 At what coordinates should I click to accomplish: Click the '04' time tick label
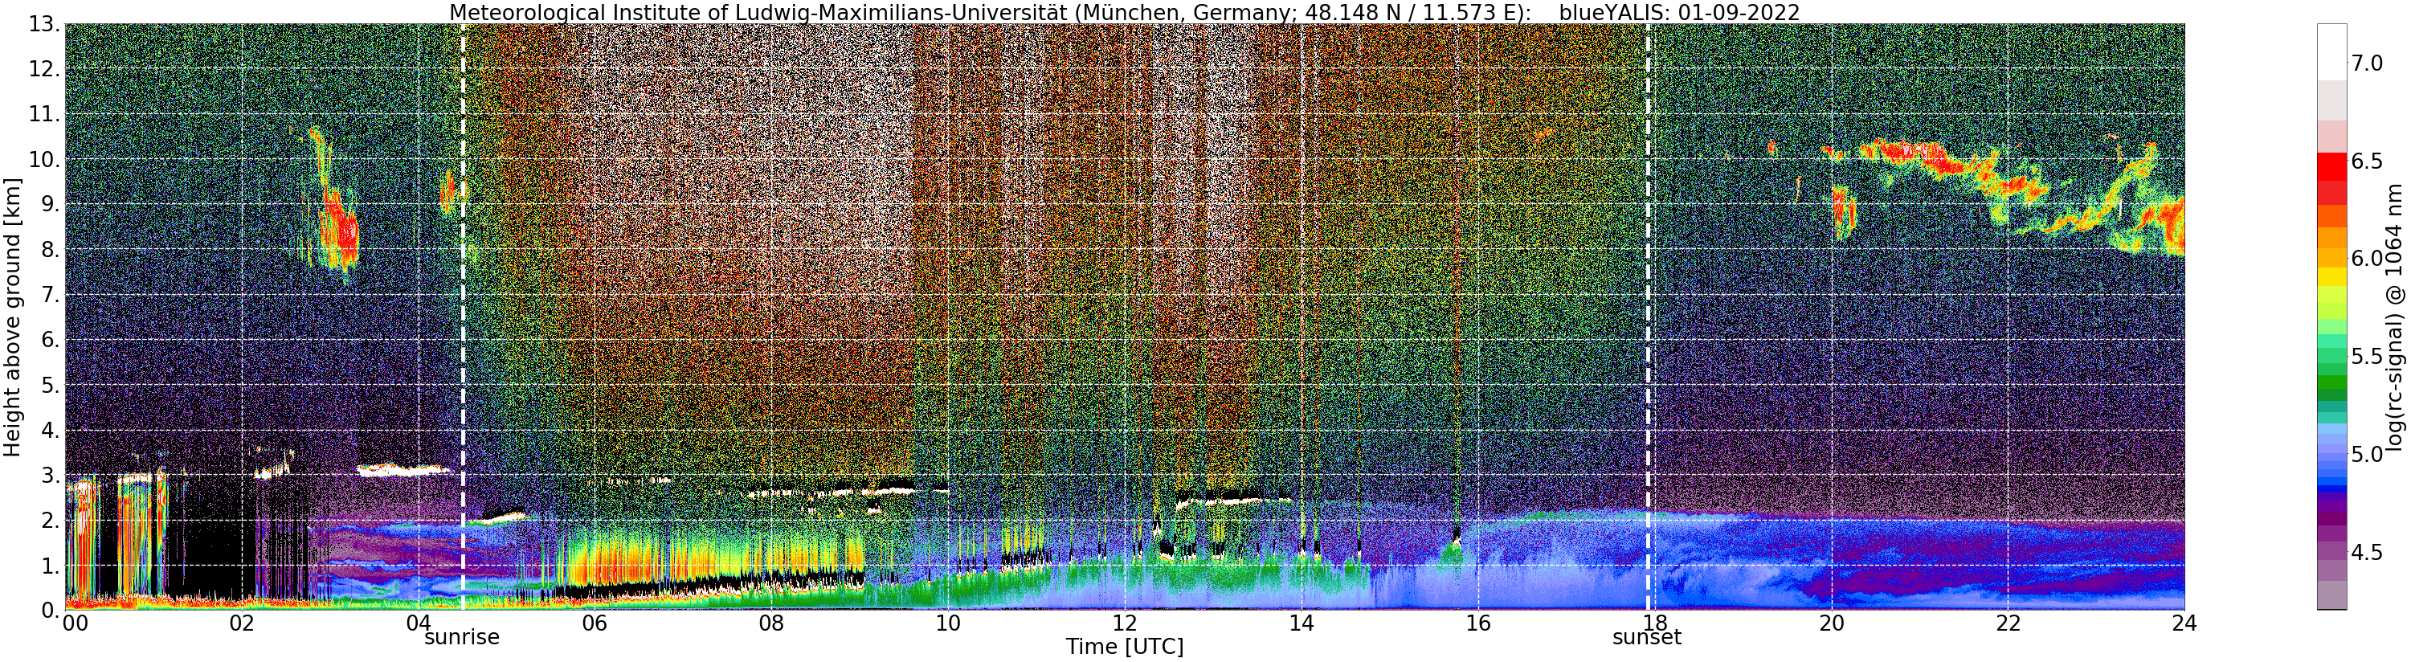419,623
